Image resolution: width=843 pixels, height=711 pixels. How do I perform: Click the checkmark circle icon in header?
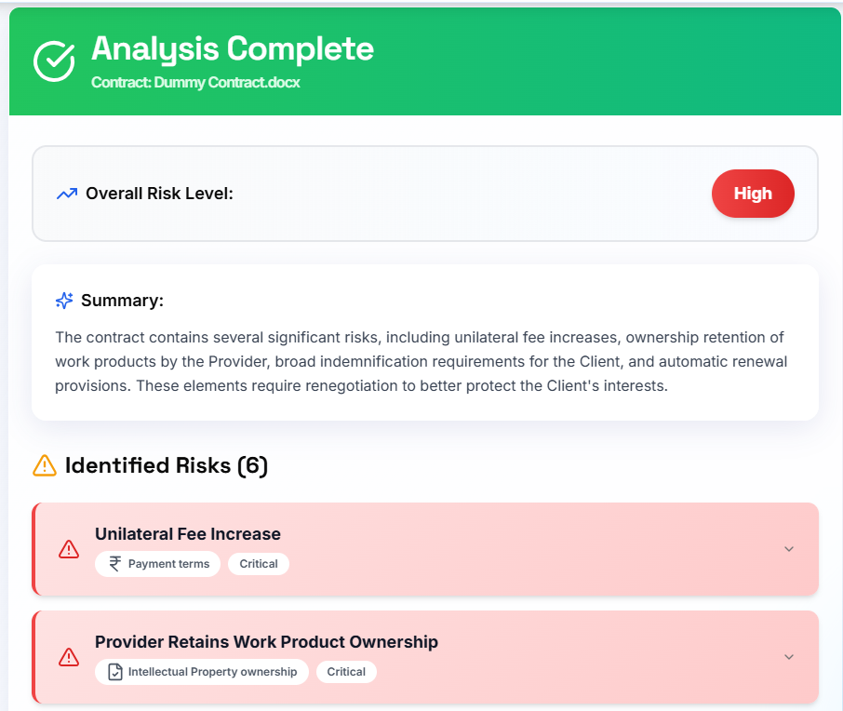coord(54,61)
